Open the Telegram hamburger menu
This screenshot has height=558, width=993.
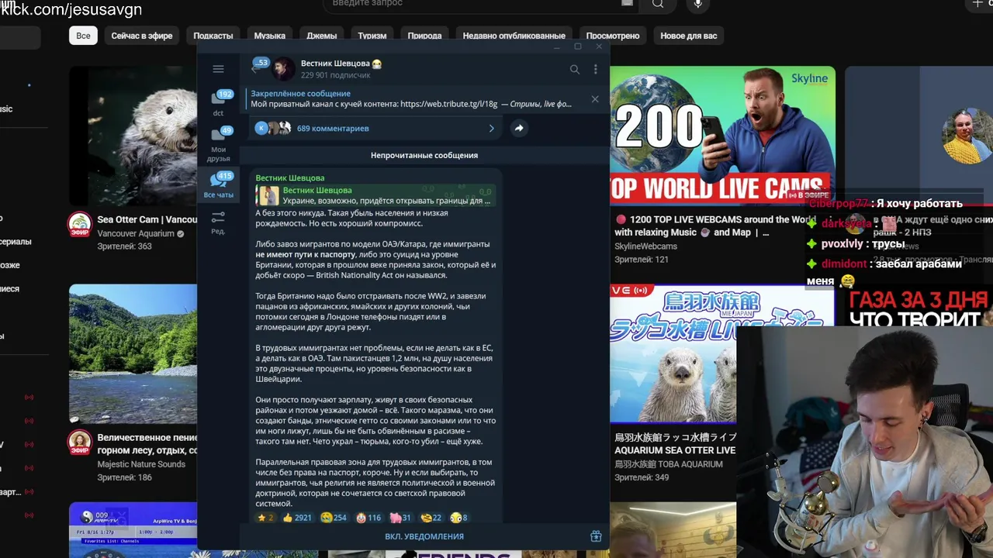tap(218, 69)
